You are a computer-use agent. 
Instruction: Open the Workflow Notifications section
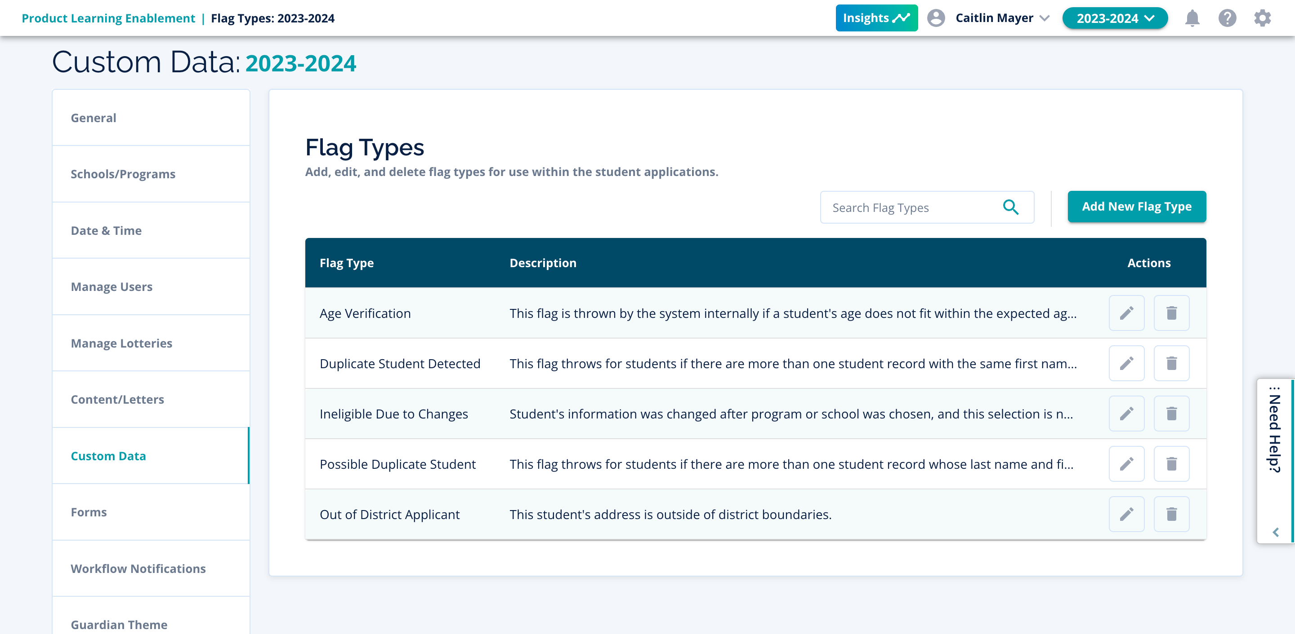point(138,569)
